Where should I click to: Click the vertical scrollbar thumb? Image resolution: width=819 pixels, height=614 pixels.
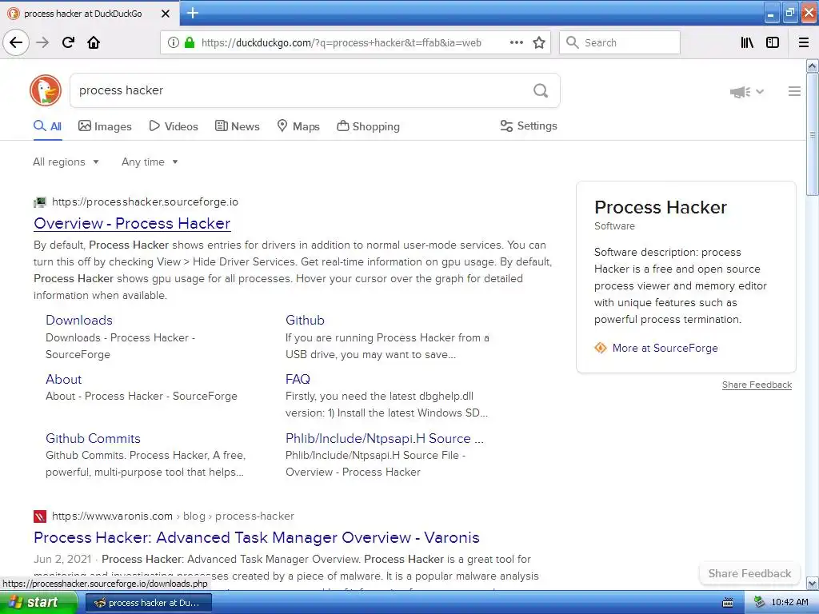(x=813, y=134)
